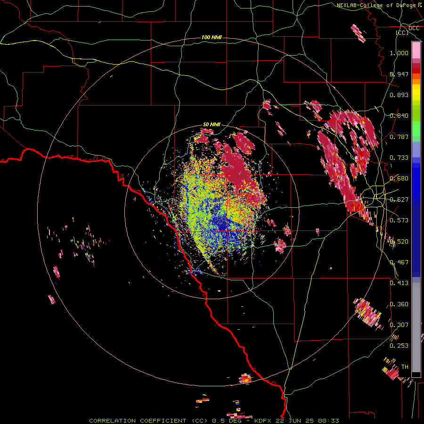
Task: Click the gray segment of the color bar
Action: pyautogui.click(x=416, y=327)
